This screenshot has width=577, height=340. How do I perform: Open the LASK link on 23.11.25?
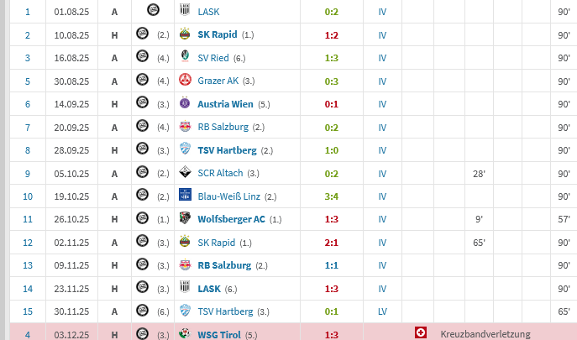click(x=209, y=289)
